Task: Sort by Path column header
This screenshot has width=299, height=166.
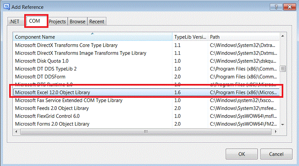Action: [244, 37]
